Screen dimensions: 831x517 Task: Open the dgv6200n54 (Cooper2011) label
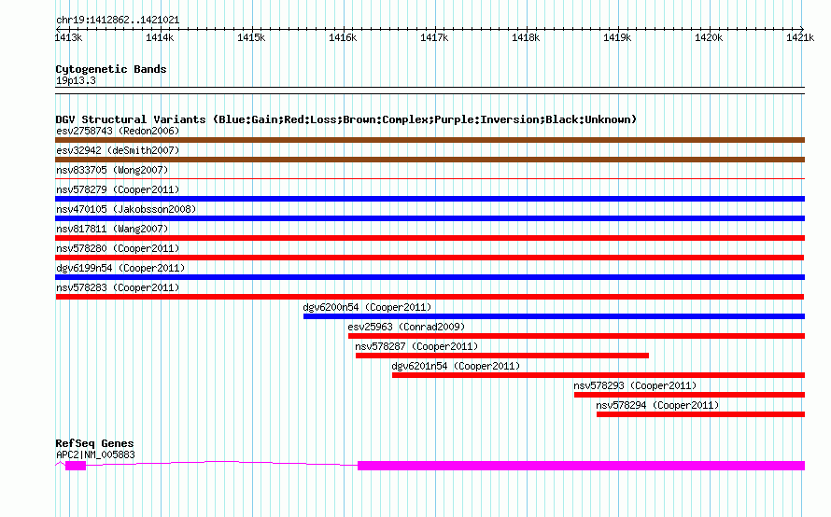[367, 307]
